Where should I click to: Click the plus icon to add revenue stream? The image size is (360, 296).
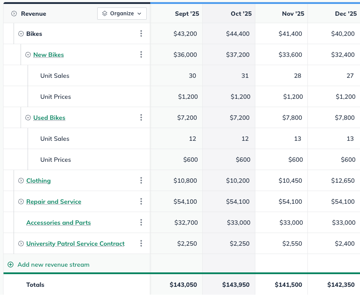pos(11,265)
